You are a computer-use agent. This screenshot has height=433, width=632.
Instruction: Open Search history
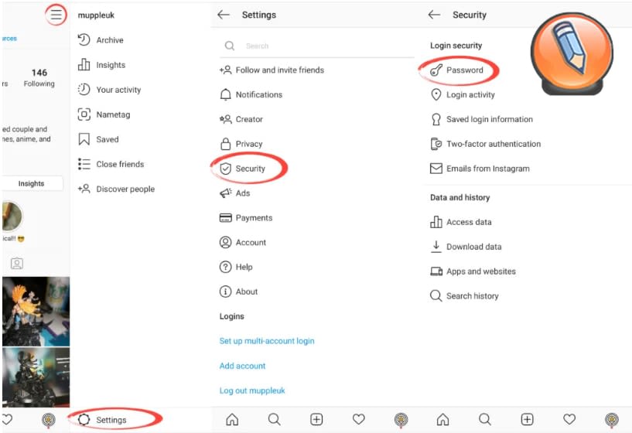(x=464, y=296)
